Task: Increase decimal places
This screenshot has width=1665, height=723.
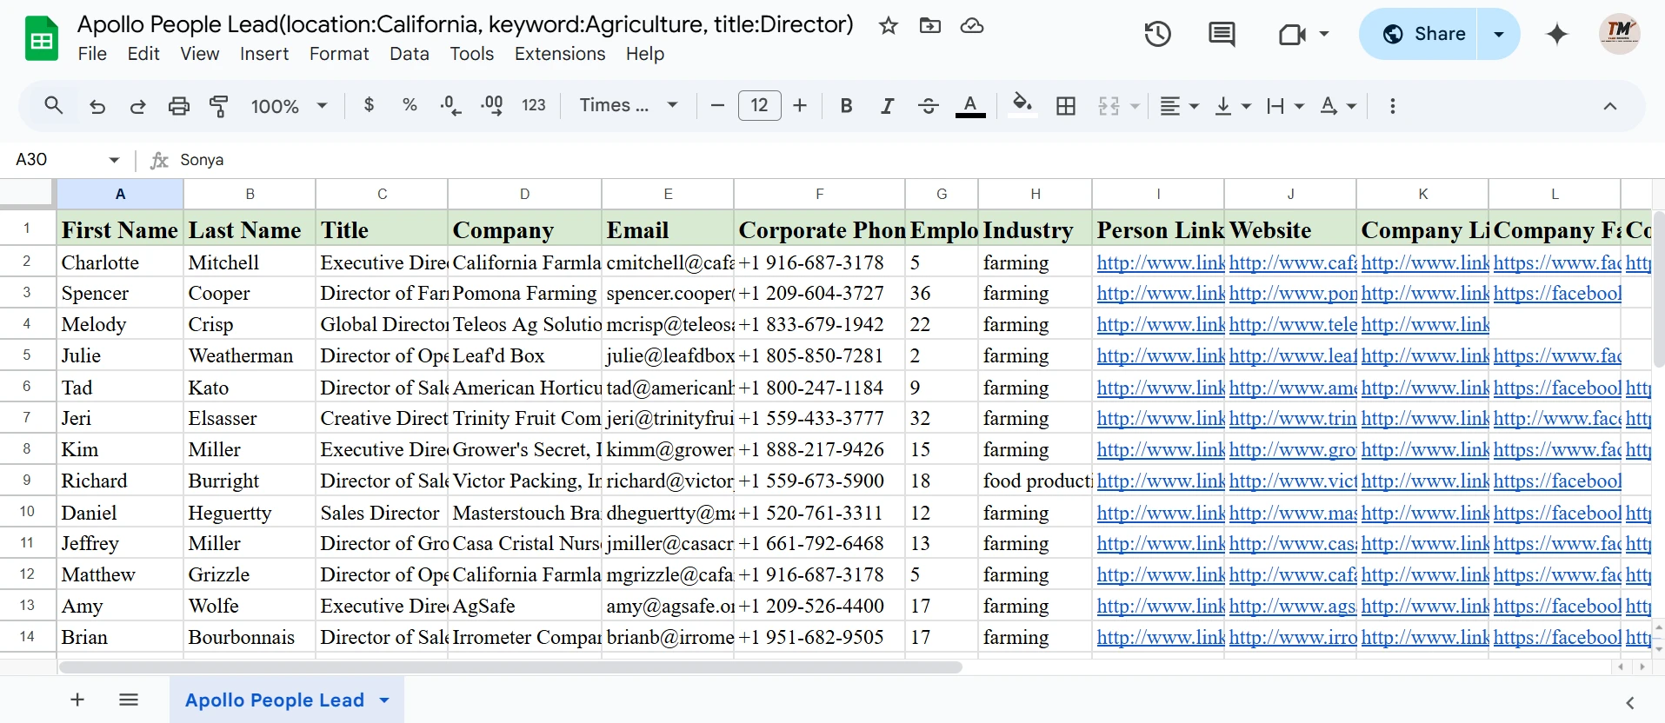Action: 491,105
